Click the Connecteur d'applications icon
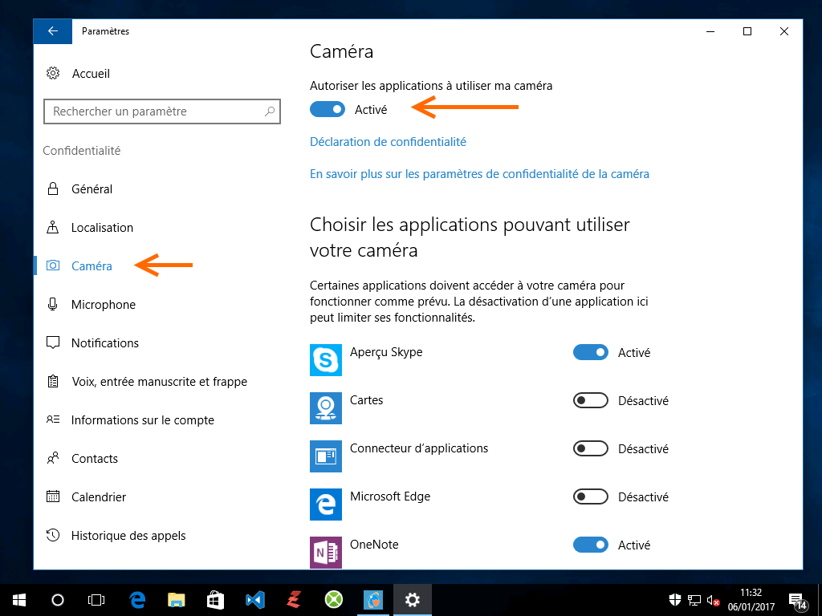Viewport: 822px width, 616px height. pyautogui.click(x=326, y=456)
